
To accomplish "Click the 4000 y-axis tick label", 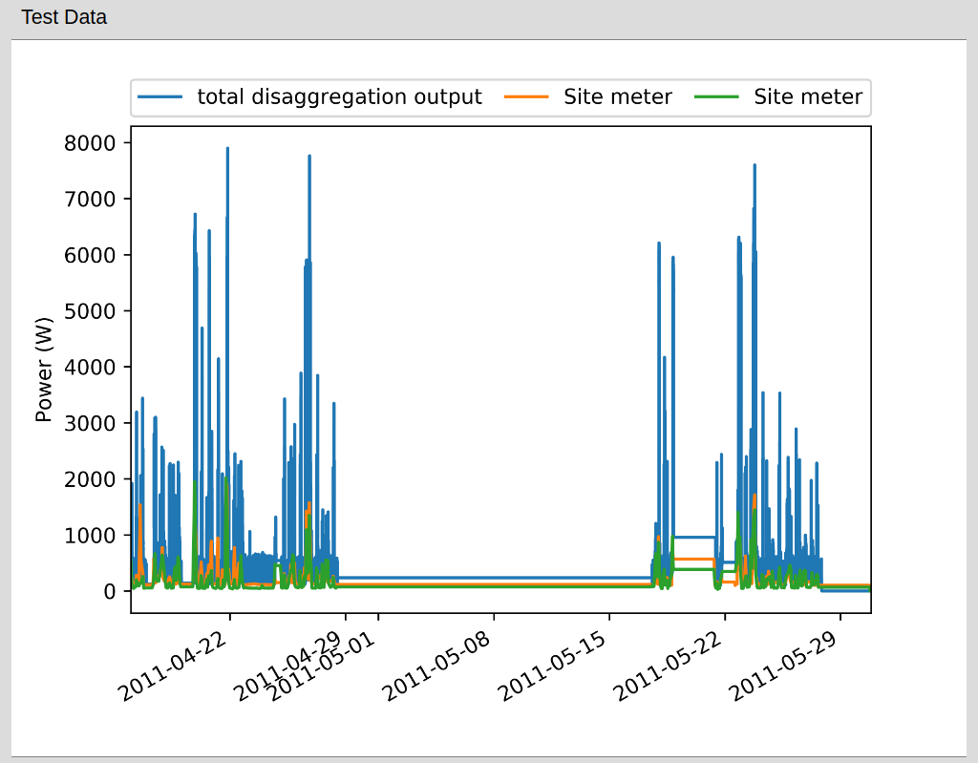I will (x=90, y=367).
